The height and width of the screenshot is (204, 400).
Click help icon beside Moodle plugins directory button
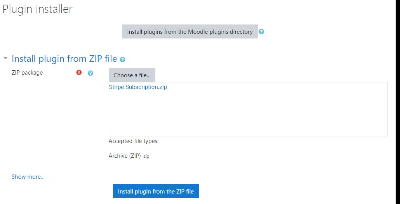tap(261, 32)
